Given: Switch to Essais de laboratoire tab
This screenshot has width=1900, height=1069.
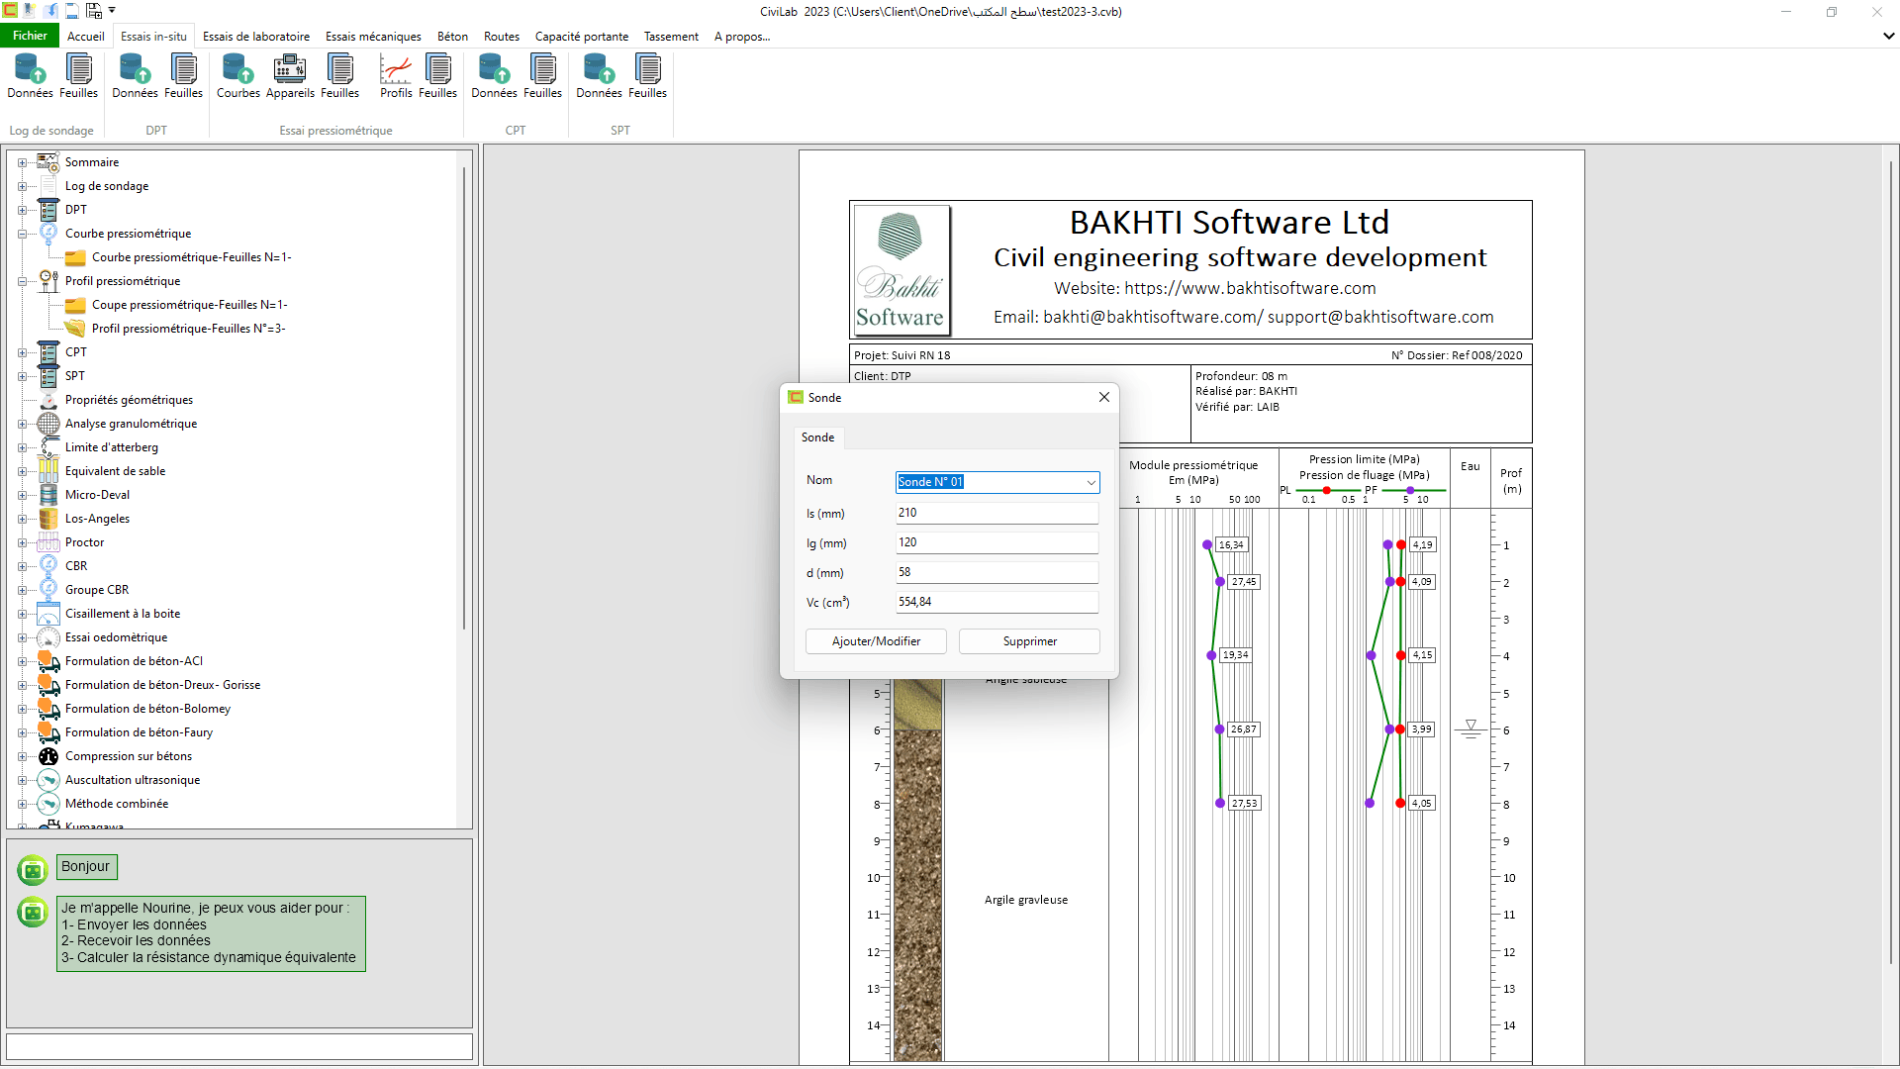Looking at the screenshot, I should pyautogui.click(x=256, y=37).
